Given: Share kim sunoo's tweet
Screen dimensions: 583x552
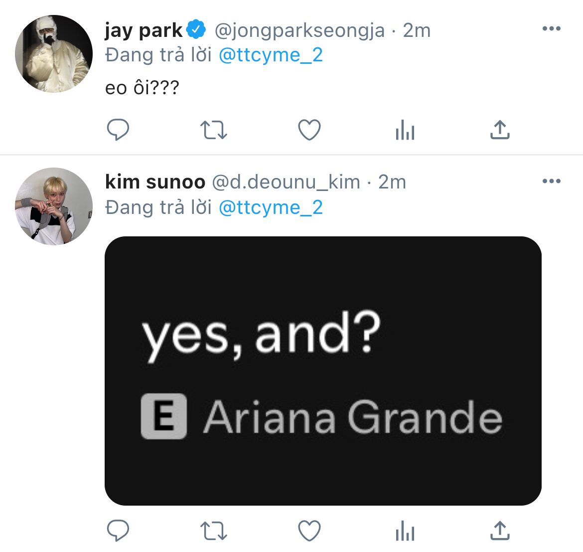Looking at the screenshot, I should [500, 531].
